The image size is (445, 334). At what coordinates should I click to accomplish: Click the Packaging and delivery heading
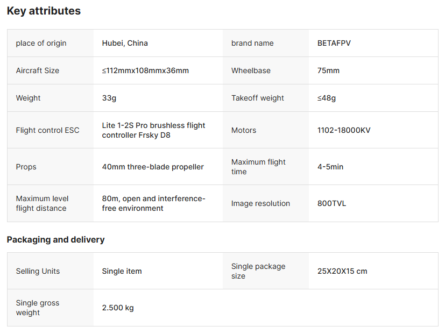pyautogui.click(x=55, y=239)
